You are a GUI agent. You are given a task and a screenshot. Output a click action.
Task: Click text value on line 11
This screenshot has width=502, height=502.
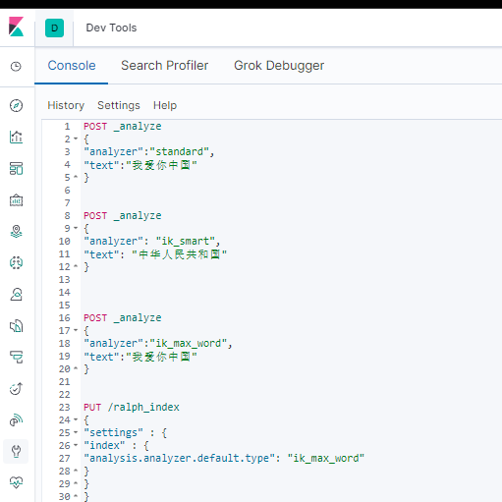pos(180,254)
